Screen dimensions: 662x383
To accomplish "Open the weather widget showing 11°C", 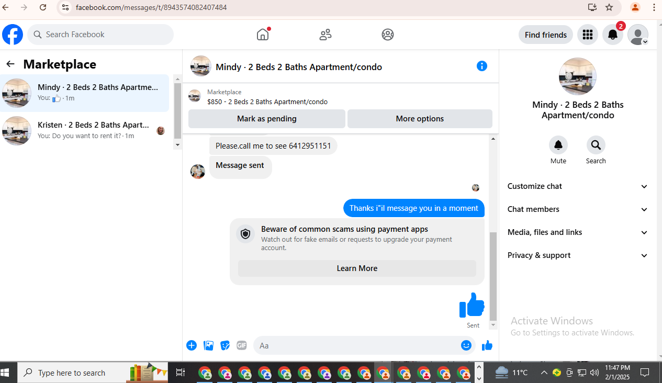I will click(x=511, y=373).
